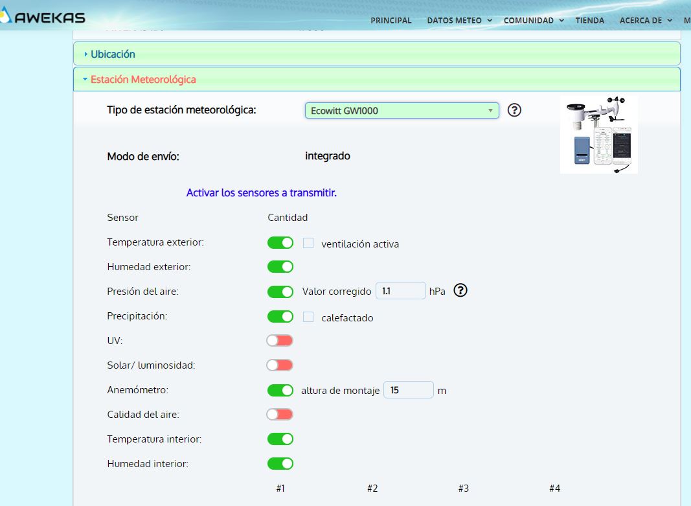Open the DATOS METEO menu
Image resolution: width=691 pixels, height=506 pixels.
tap(459, 20)
